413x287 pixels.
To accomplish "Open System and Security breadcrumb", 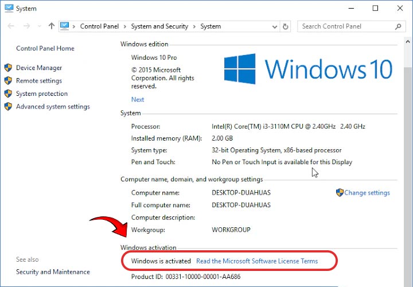I will (159, 26).
